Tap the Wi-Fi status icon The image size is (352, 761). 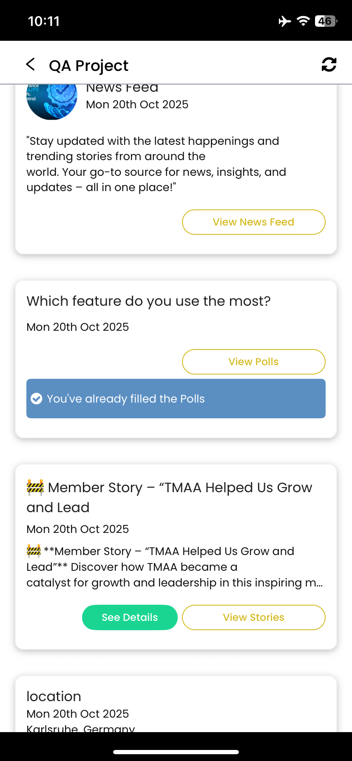coord(303,21)
